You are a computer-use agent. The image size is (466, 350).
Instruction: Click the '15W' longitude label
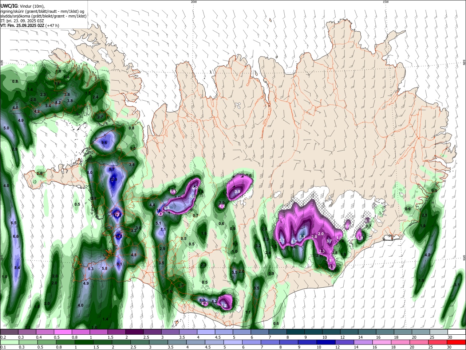[386, 2]
